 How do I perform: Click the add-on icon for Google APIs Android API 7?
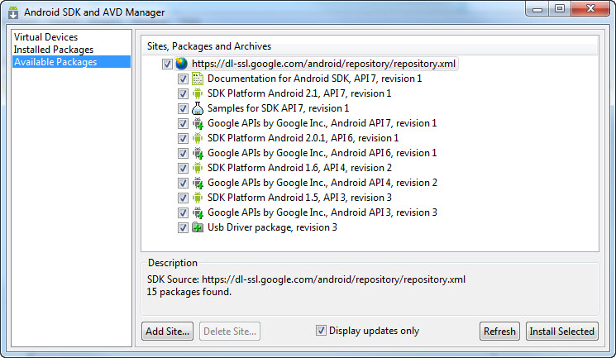tap(198, 123)
